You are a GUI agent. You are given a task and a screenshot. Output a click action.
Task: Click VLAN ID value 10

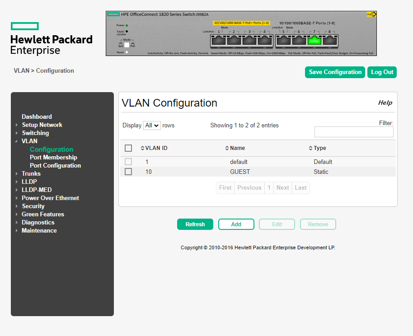pyautogui.click(x=149, y=172)
